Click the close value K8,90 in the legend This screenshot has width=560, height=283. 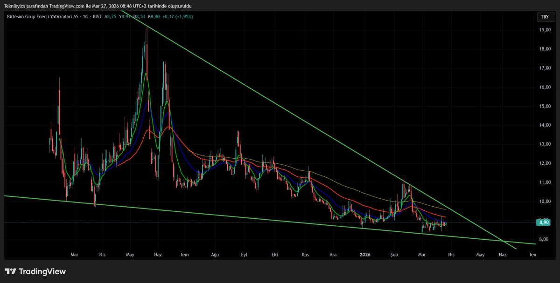154,16
